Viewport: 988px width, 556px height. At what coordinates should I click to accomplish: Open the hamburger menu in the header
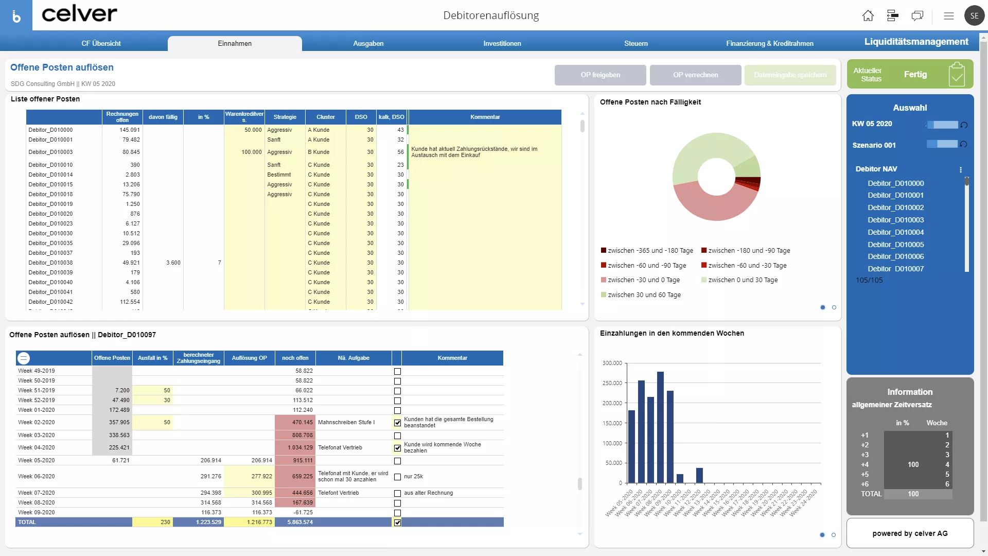point(949,16)
